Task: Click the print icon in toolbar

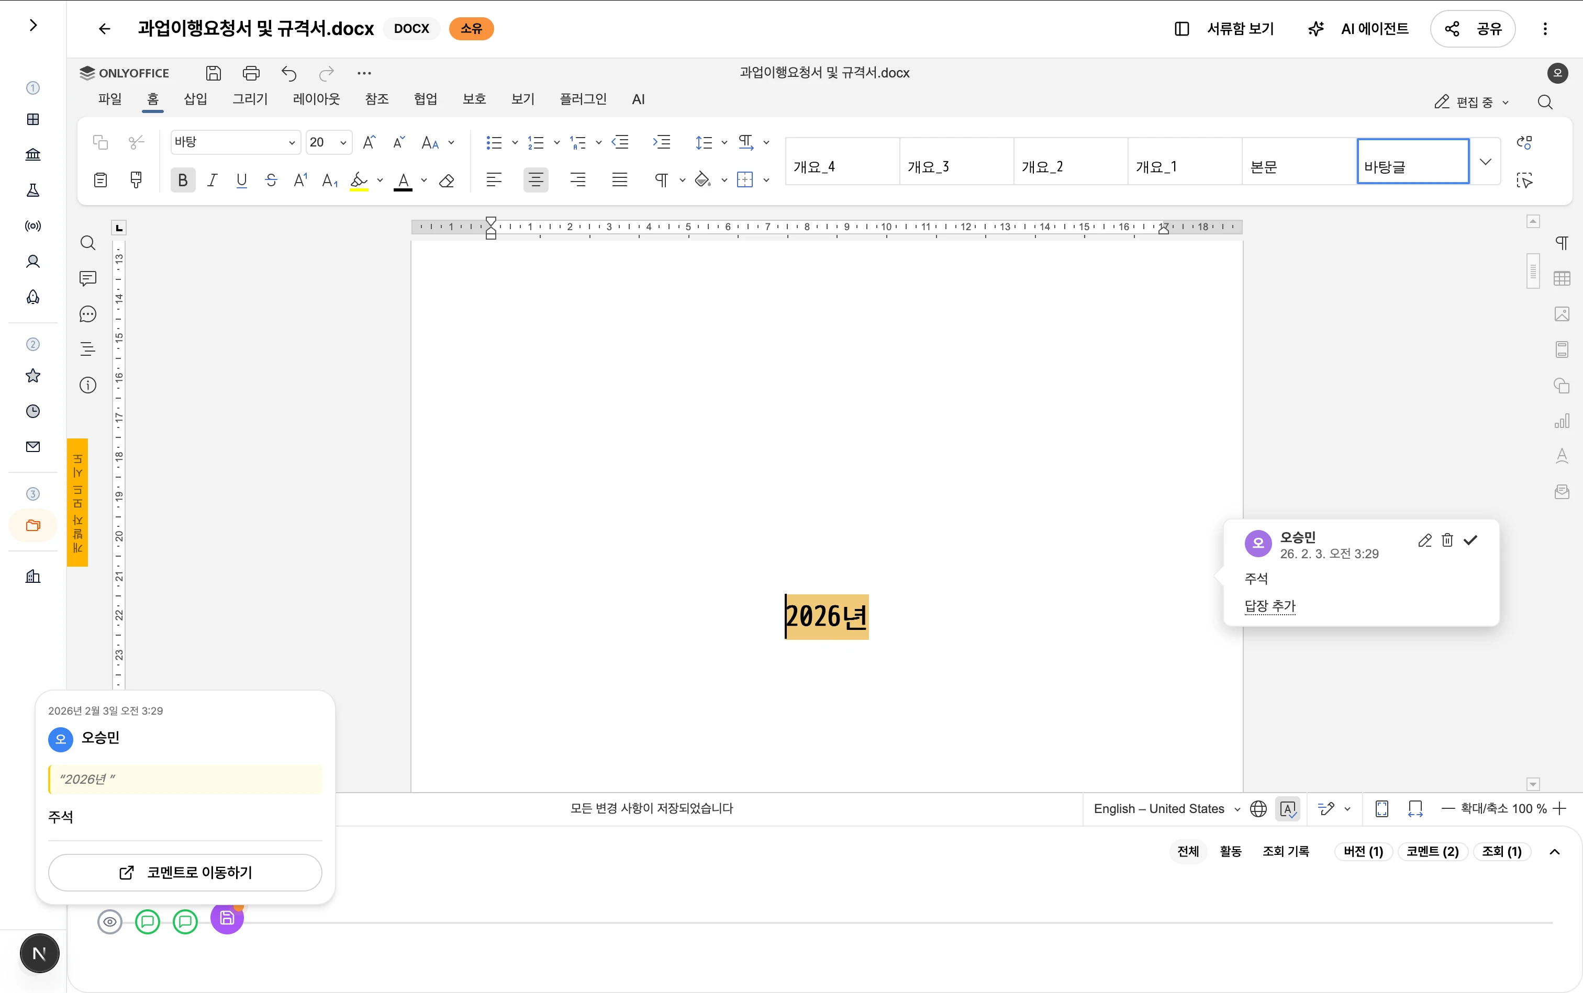Action: [251, 73]
